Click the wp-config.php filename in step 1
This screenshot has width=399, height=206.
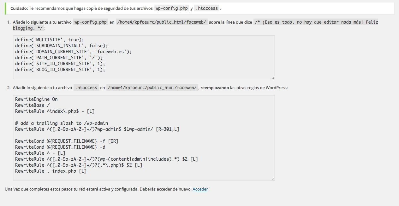click(x=91, y=22)
